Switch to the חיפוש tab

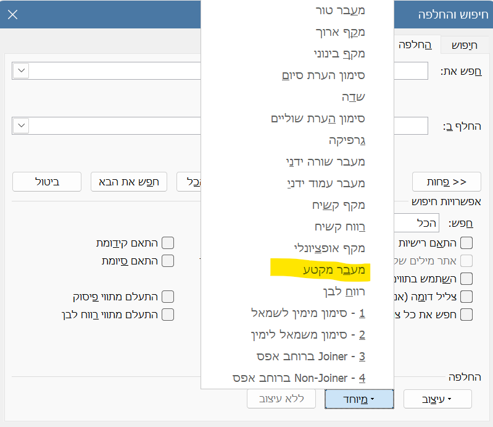[465, 45]
